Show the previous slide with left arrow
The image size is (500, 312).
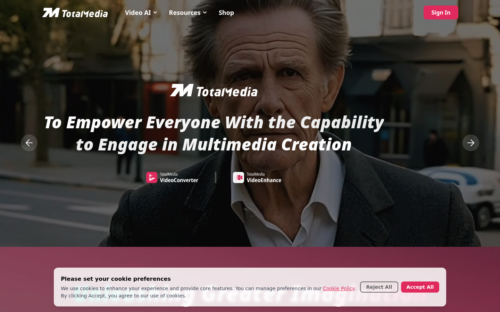pos(29,143)
